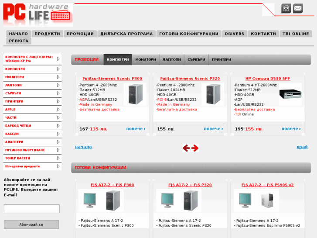Image resolution: width=317 pixels, height=238 pixels.
Task: Open the DRIVERS menu item
Action: (x=235, y=34)
